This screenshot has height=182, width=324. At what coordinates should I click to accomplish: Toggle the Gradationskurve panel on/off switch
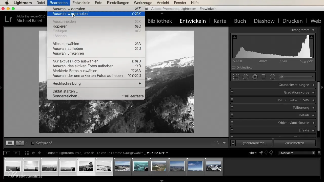click(x=232, y=93)
